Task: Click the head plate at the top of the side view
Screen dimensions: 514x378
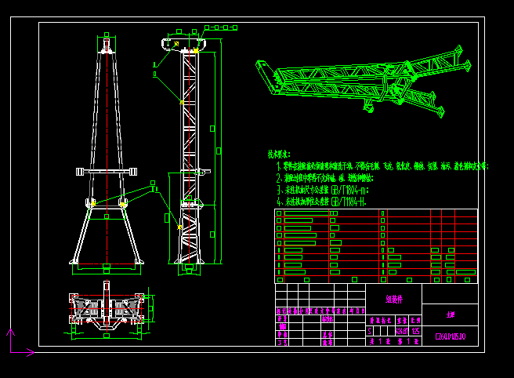Action: (183, 44)
